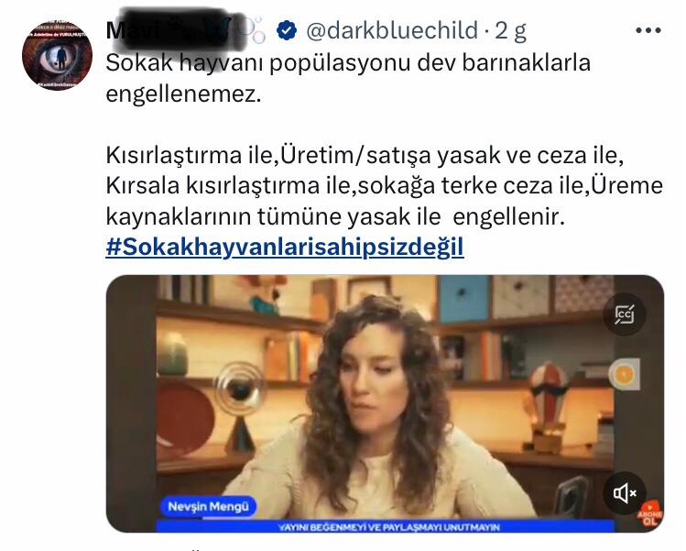The image size is (686, 551).
Task: Click the orange circle icon on video edge
Action: (624, 374)
